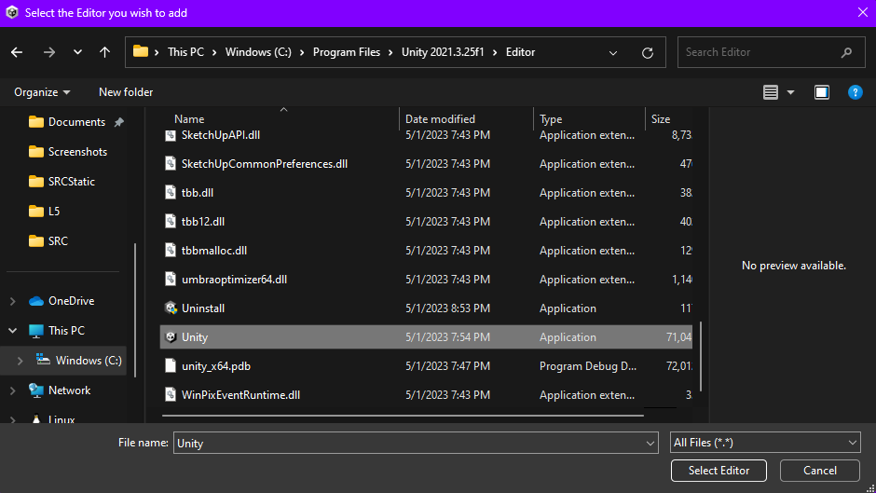Viewport: 876px width, 493px height.
Task: Select the Unity application file
Action: click(426, 337)
